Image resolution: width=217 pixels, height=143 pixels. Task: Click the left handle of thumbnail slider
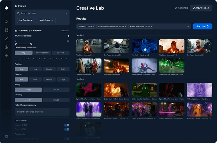point(16,44)
